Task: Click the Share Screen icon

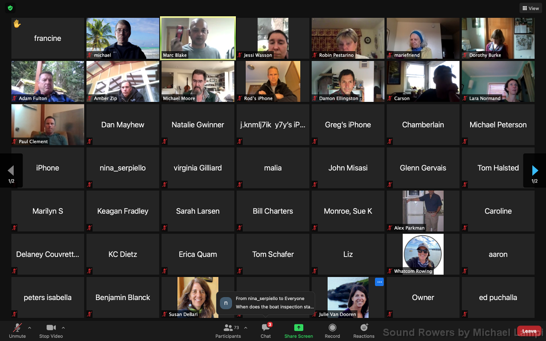Action: pos(299,328)
